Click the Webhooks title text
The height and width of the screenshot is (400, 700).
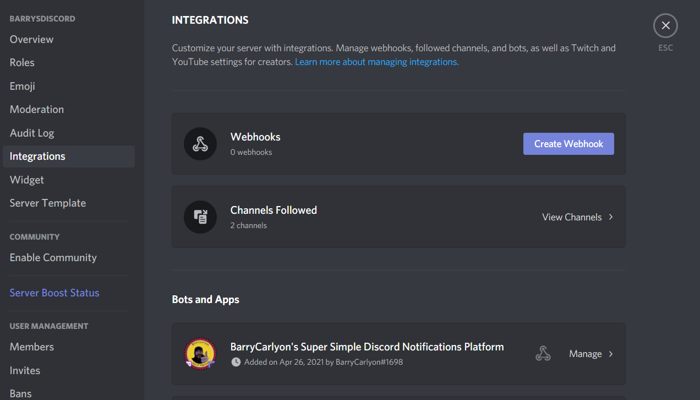click(255, 137)
